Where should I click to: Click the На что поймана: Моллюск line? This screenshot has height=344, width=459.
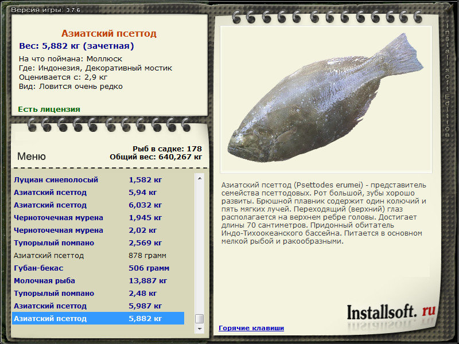[71, 59]
